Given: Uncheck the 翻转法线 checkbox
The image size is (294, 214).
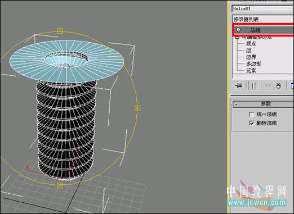Looking at the screenshot, I should (252, 123).
